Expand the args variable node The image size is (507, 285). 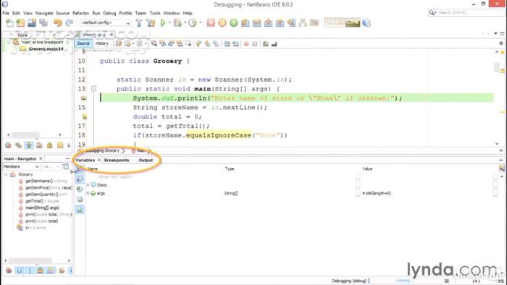[88, 193]
